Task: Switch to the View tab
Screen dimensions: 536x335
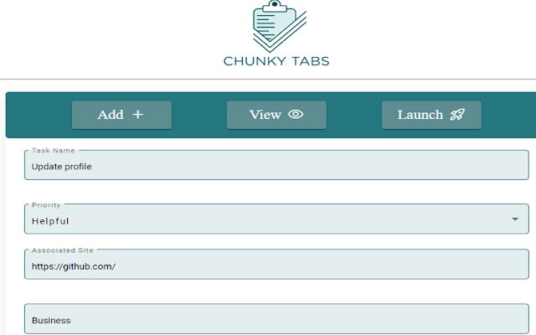Action: click(x=276, y=115)
